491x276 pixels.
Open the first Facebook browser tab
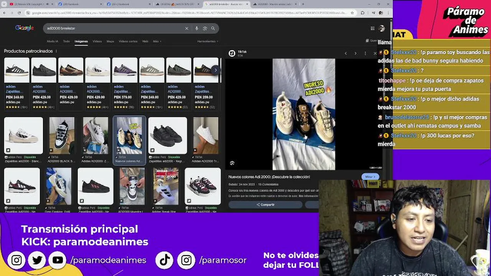pyautogui.click(x=79, y=4)
